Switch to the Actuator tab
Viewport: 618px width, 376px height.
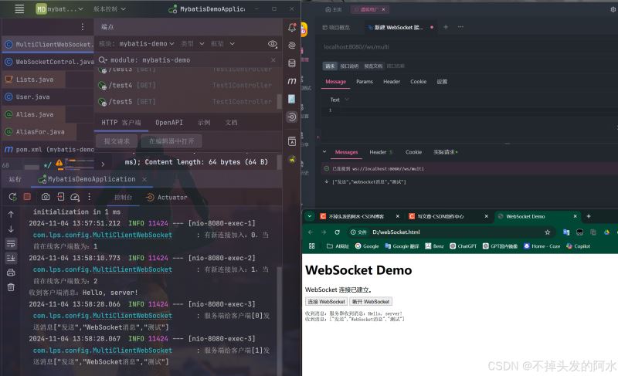(x=167, y=197)
